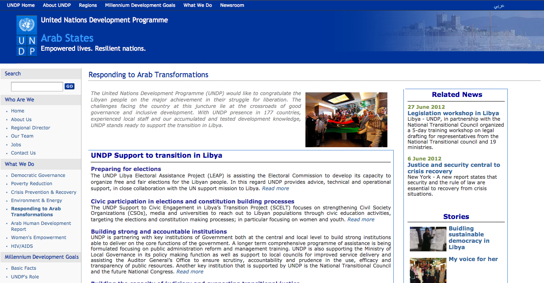Click Millennium Development Goals sidebar header
The width and height of the screenshot is (544, 283).
click(x=42, y=257)
